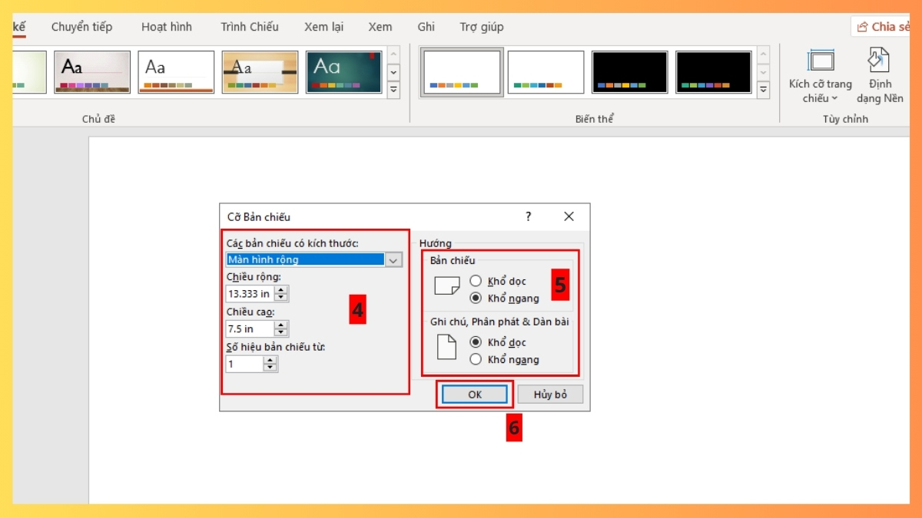Increment the Chiều rộng value with the up stepper
The image size is (922, 518).
point(281,289)
